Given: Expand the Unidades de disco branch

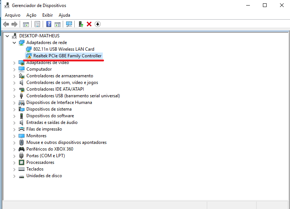Looking at the screenshot, I should pos(14,176).
